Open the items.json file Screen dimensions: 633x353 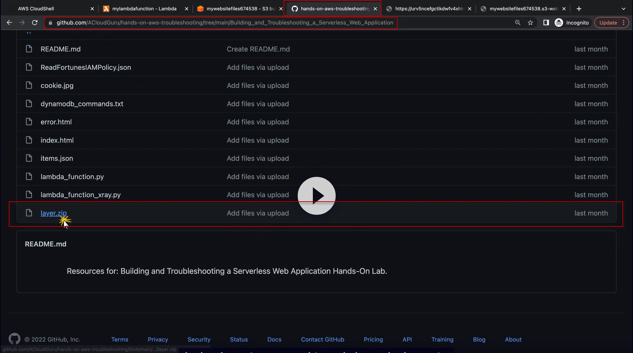tap(57, 158)
